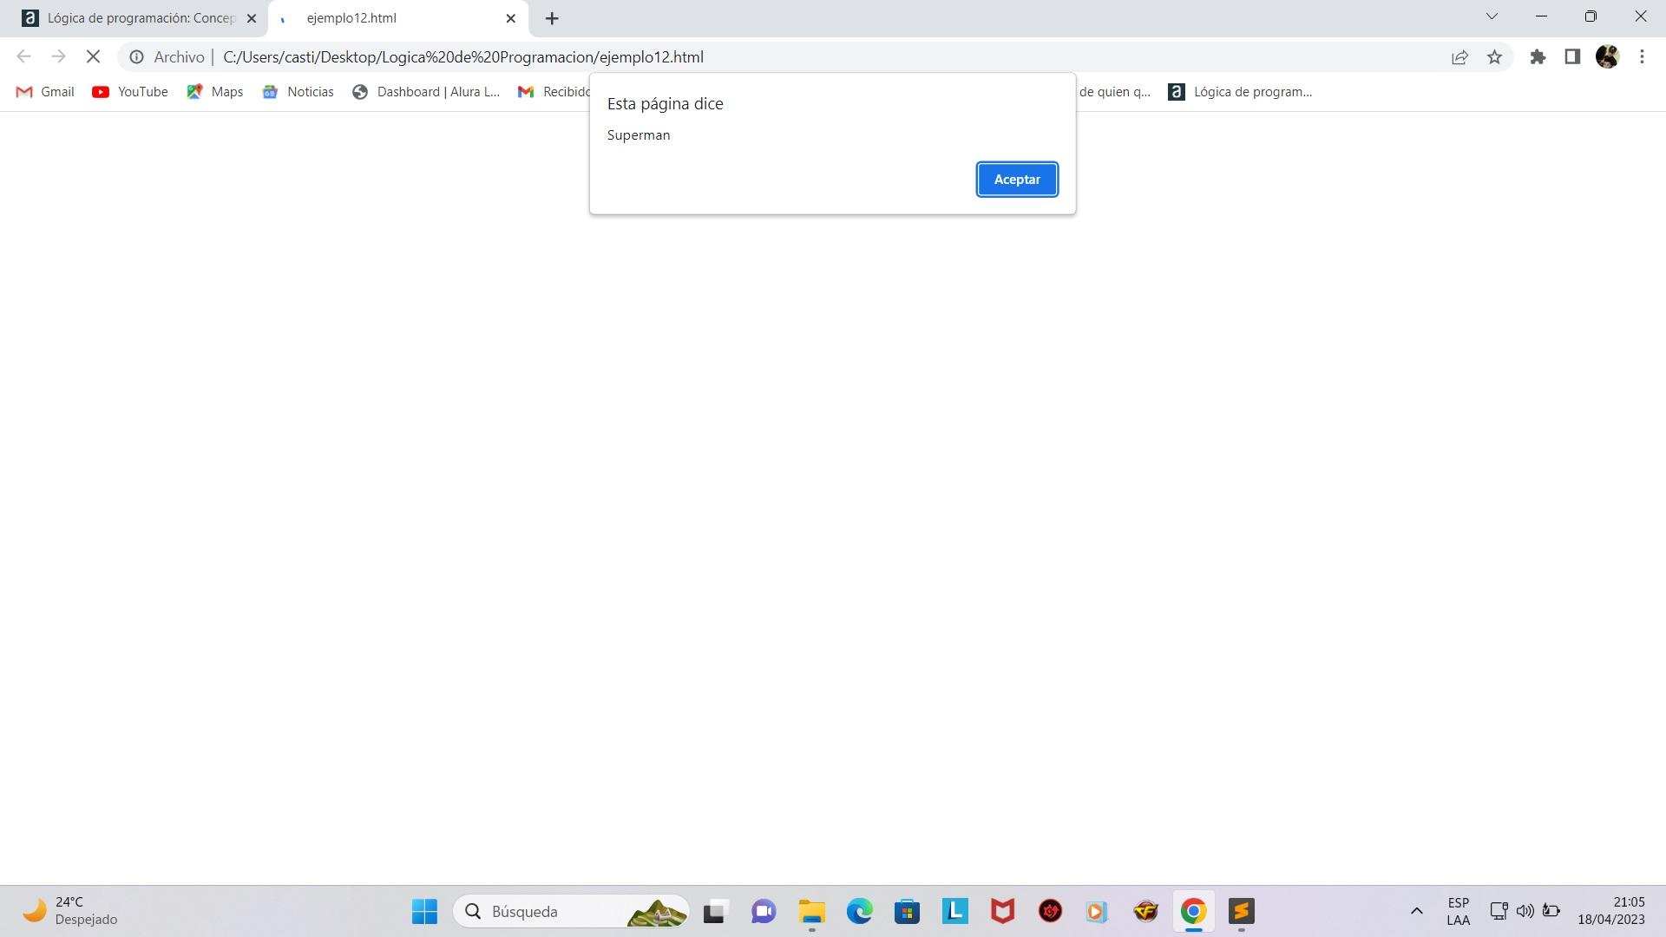Click the Windows Start menu button
Image resolution: width=1666 pixels, height=937 pixels.
[x=423, y=911]
